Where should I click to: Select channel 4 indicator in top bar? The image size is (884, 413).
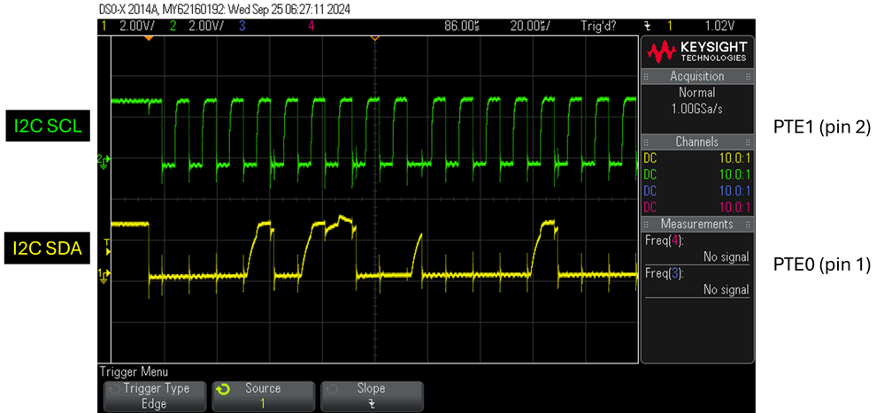[311, 26]
